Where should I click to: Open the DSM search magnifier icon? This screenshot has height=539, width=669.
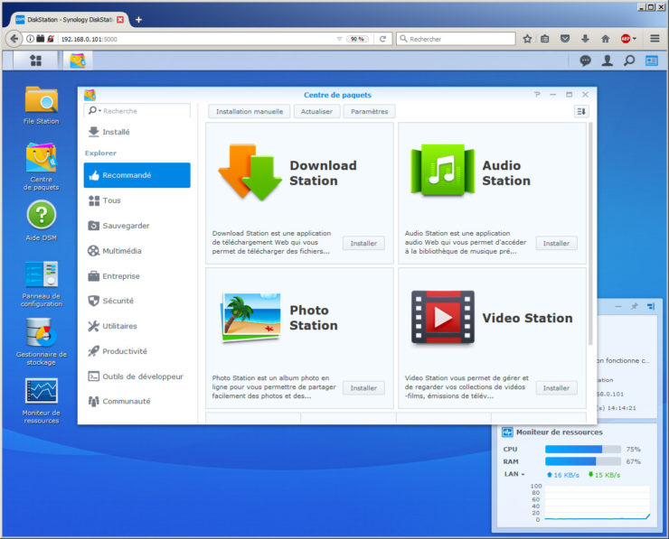point(629,60)
